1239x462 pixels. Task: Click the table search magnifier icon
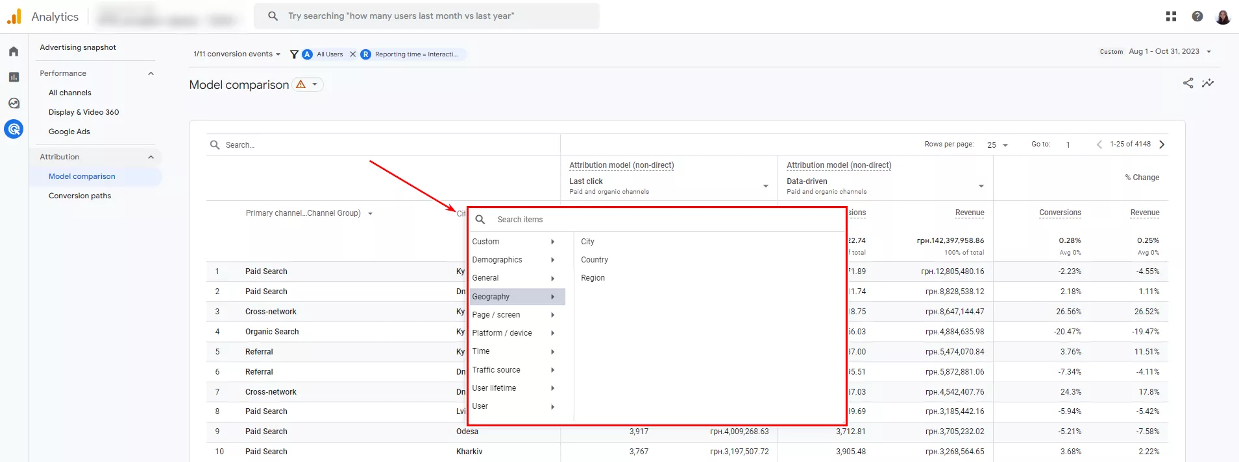215,144
